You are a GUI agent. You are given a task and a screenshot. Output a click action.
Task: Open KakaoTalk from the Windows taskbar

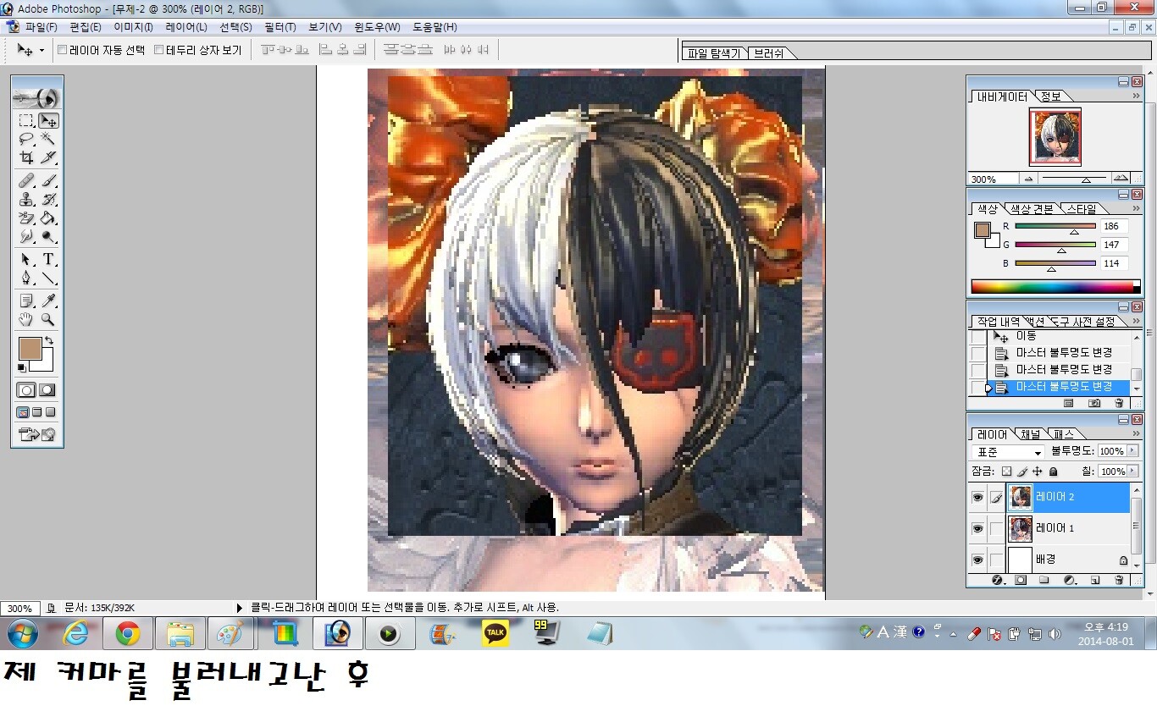point(495,632)
